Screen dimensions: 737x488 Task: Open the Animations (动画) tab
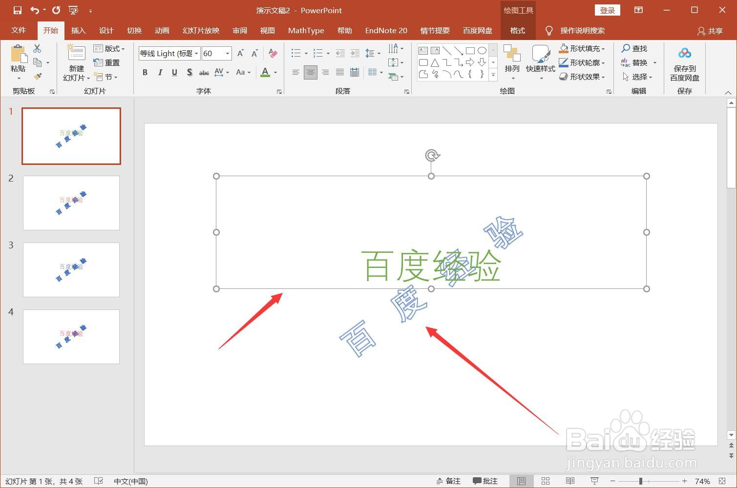click(x=162, y=30)
